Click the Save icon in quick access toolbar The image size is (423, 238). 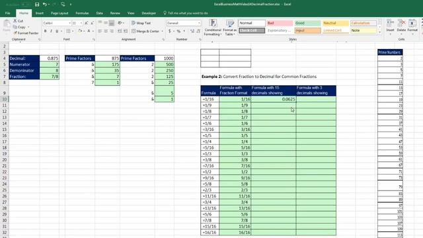pyautogui.click(x=37, y=5)
